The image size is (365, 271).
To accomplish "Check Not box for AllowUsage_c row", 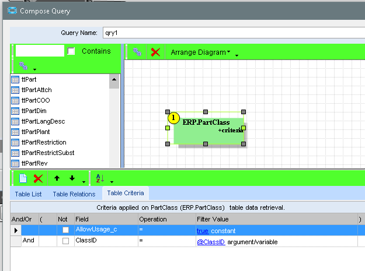I will tap(65, 230).
